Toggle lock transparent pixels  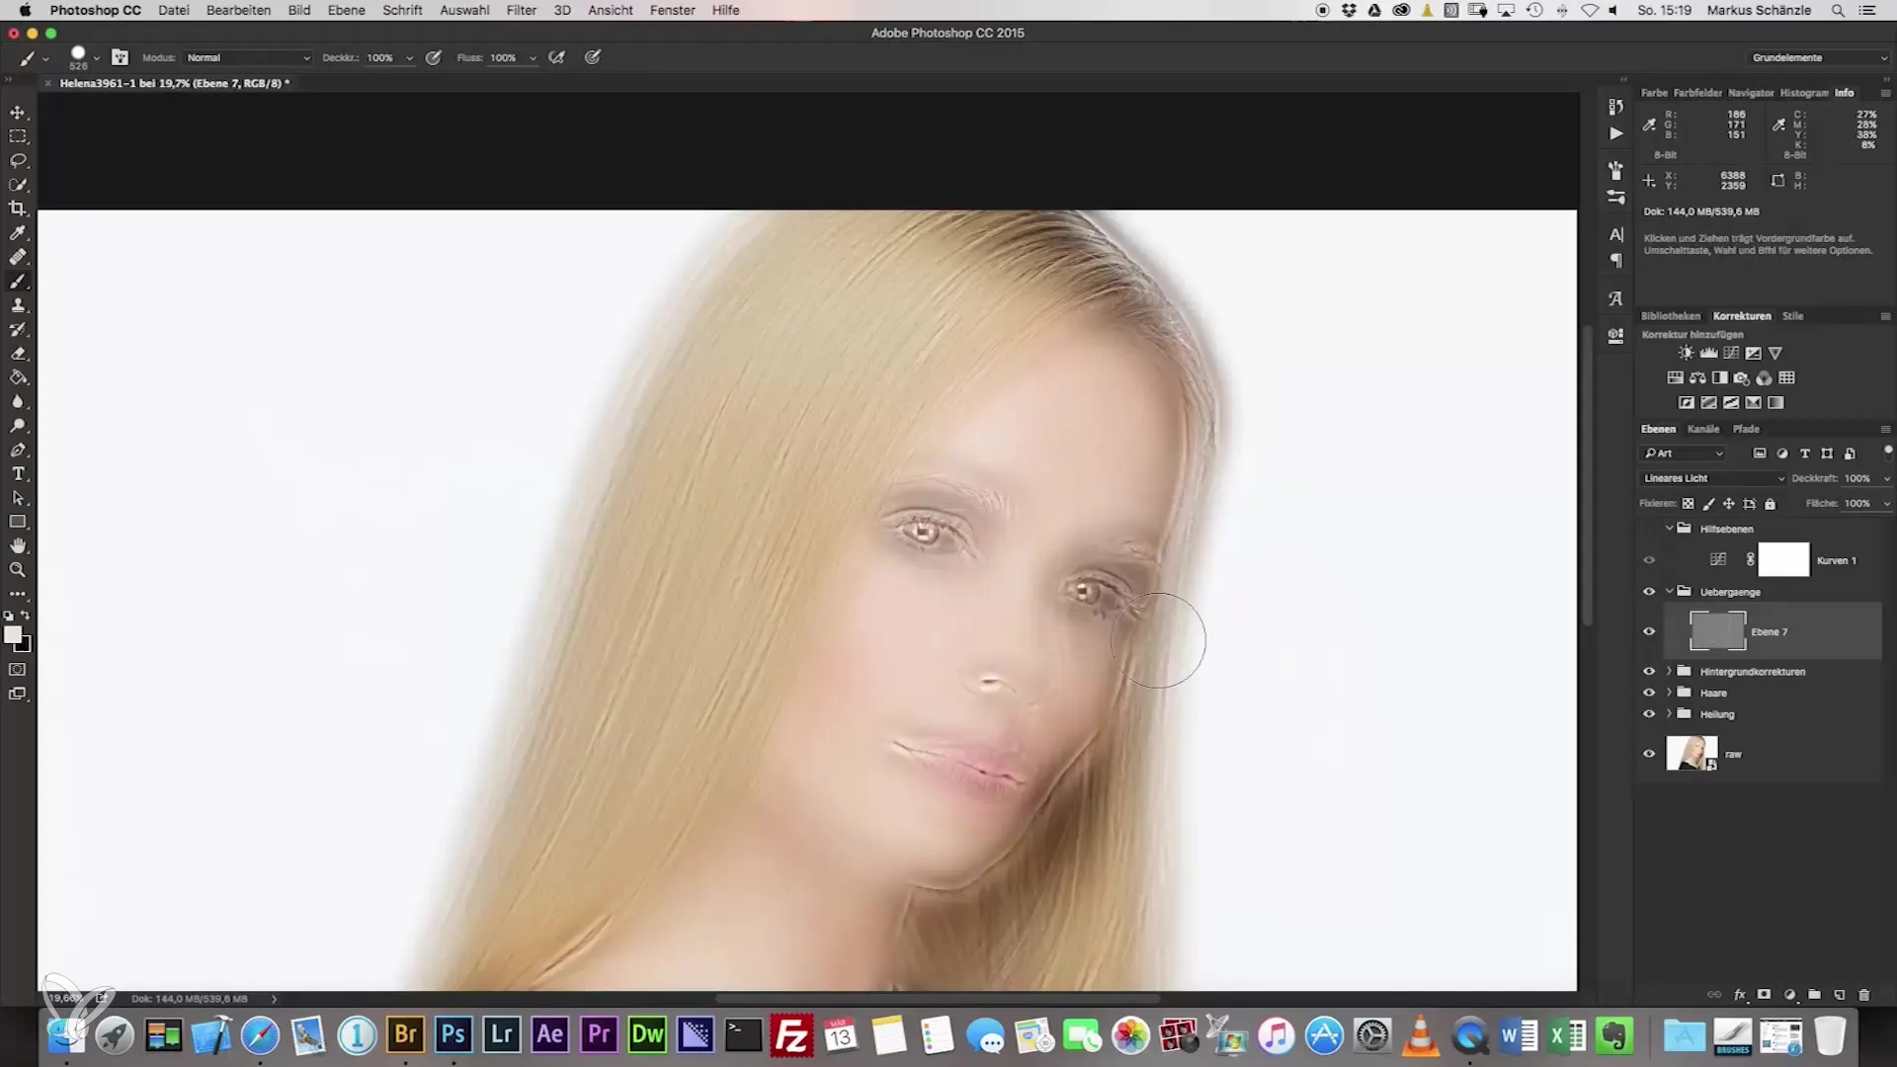tap(1689, 504)
